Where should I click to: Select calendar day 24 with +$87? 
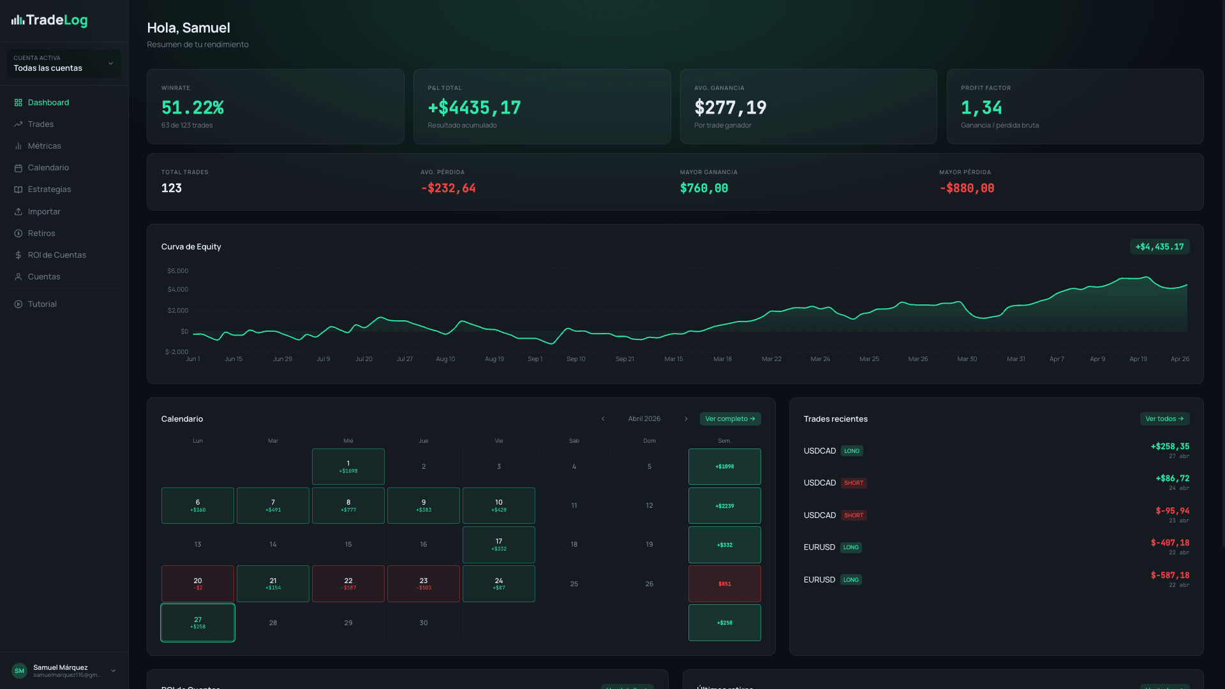[x=499, y=584]
